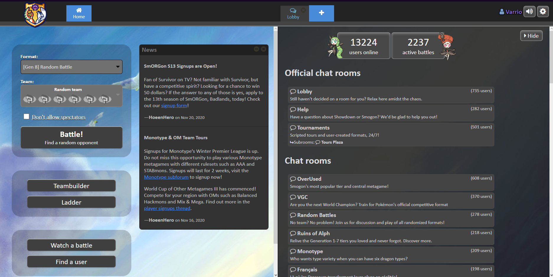The image size is (553, 277).
Task: Click the 2237 active battles counter
Action: [418, 46]
